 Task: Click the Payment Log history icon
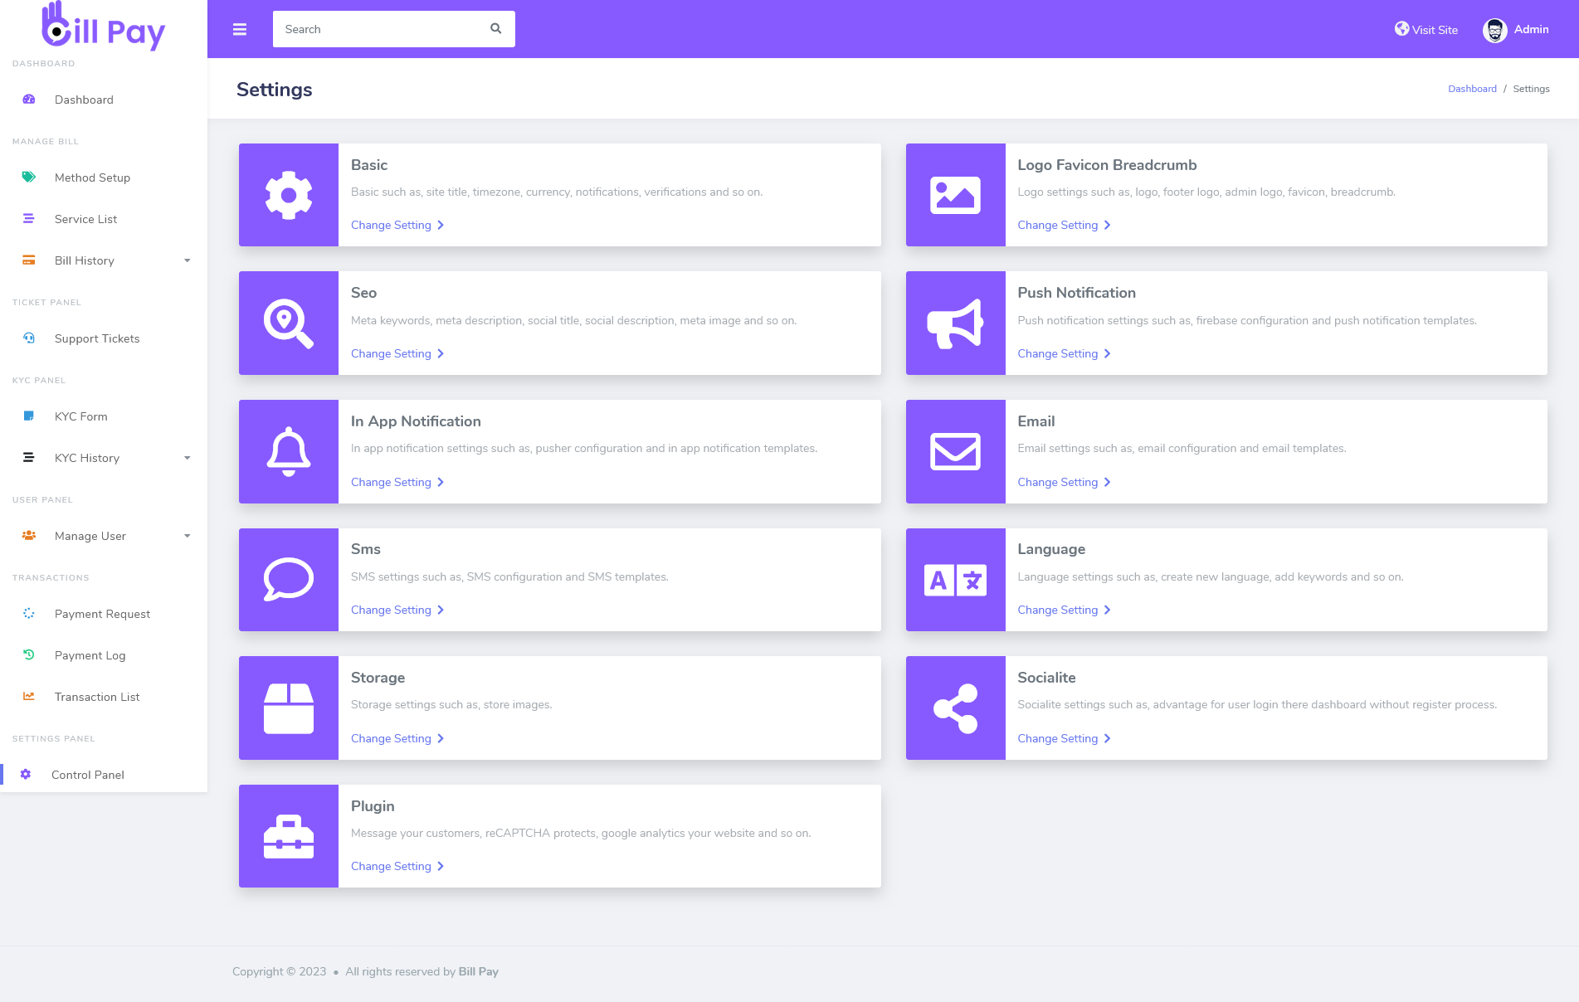tap(29, 655)
